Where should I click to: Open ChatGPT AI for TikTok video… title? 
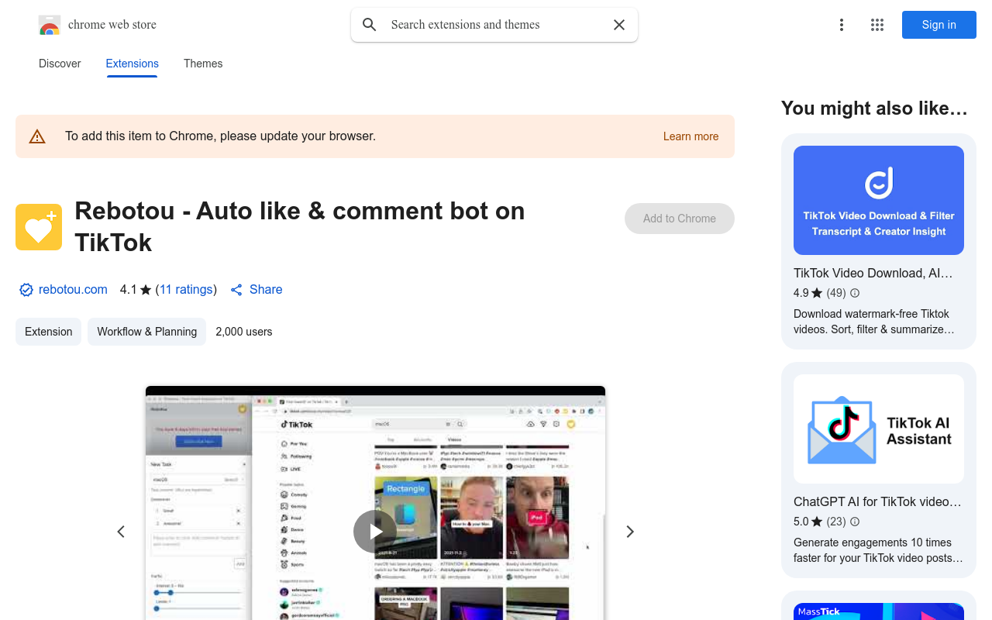[x=877, y=501]
